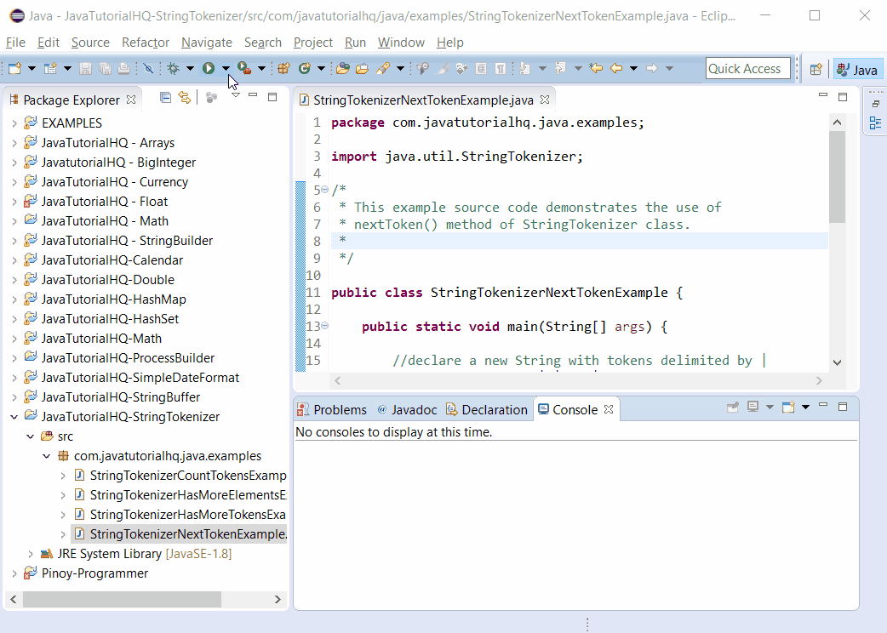The height and width of the screenshot is (633, 887).
Task: Open the Run button dropdown arrow
Action: tap(226, 68)
